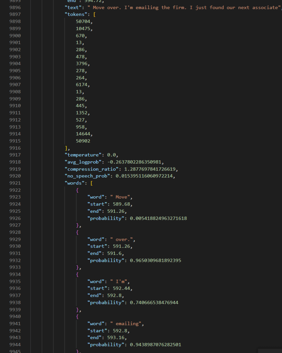Place cursor on token value 50902

[x=83, y=141]
